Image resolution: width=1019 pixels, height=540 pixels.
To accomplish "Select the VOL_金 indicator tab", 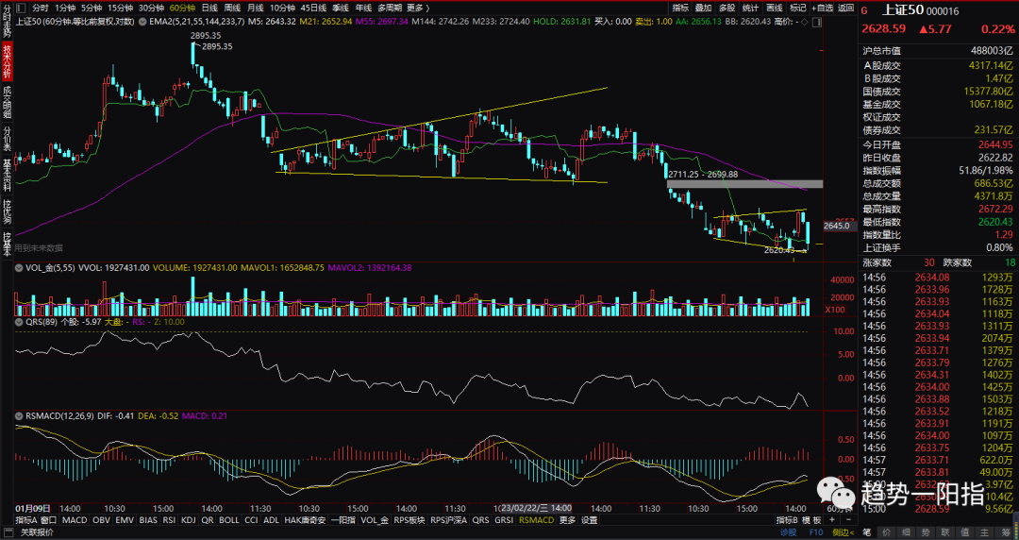I will click(x=375, y=520).
